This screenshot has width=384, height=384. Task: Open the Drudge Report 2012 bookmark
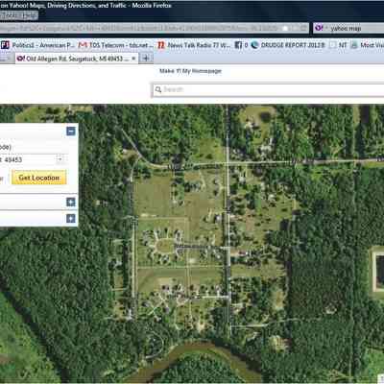click(289, 45)
